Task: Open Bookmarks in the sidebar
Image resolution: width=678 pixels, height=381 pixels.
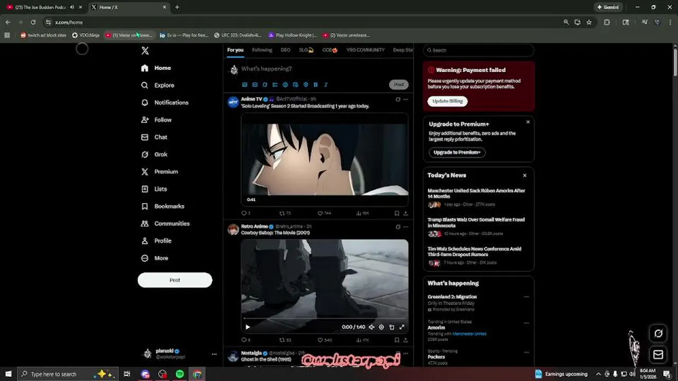Action: [163, 206]
